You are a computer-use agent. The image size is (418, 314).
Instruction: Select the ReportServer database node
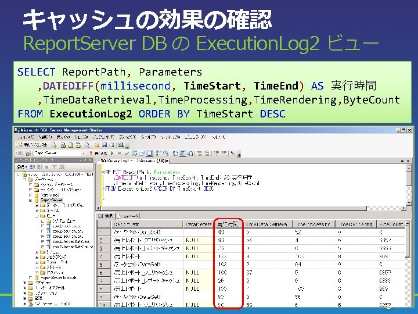(x=52, y=200)
